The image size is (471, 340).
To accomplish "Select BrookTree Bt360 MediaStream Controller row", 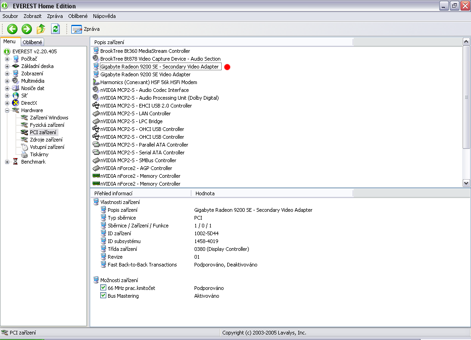I will [x=145, y=51].
